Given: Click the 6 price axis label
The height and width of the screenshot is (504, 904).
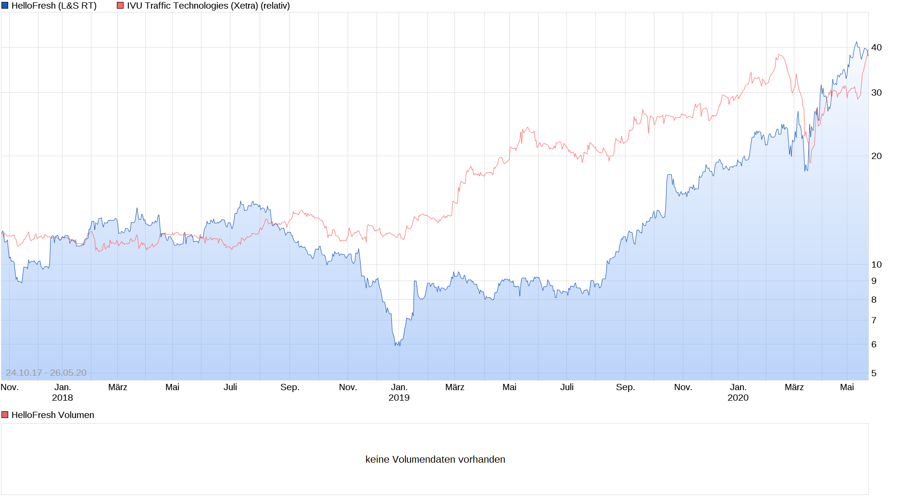Looking at the screenshot, I should point(874,344).
